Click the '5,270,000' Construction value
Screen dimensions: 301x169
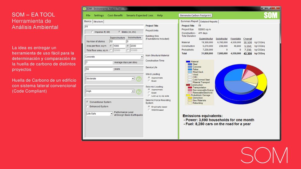(208, 46)
